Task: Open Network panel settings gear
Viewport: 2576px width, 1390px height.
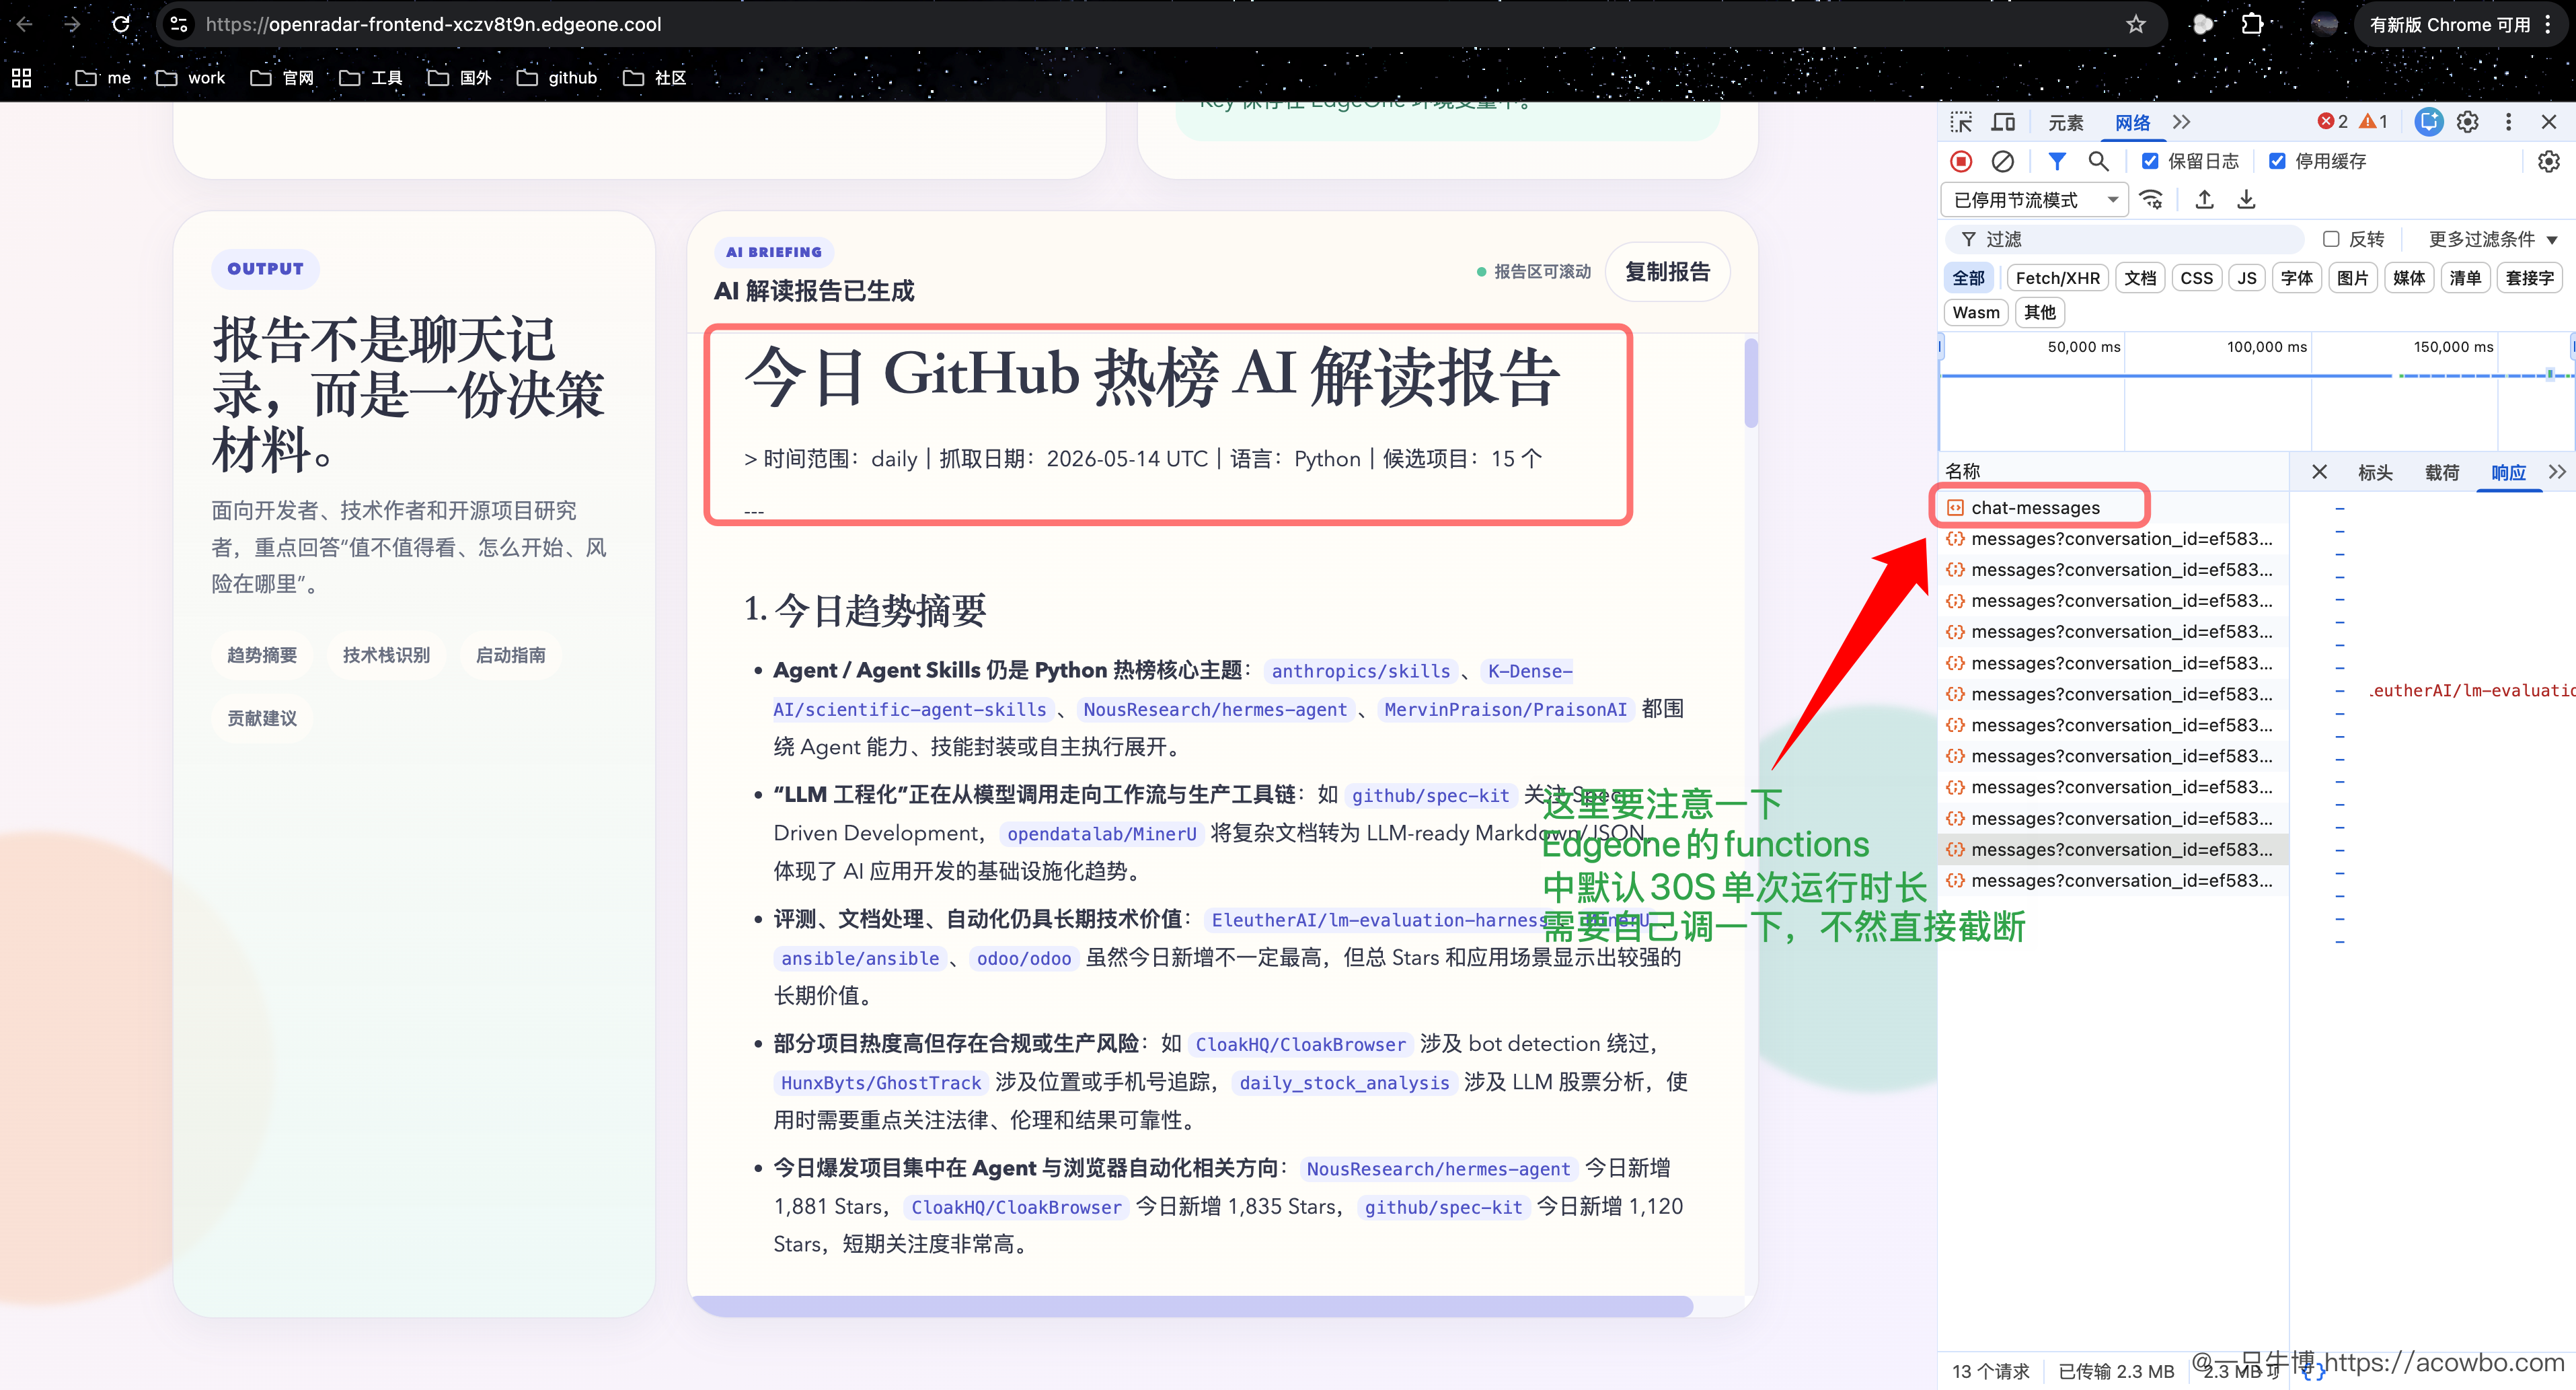Action: [2549, 161]
